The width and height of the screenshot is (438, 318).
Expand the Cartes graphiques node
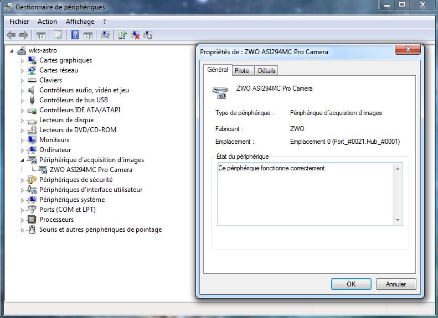22,60
